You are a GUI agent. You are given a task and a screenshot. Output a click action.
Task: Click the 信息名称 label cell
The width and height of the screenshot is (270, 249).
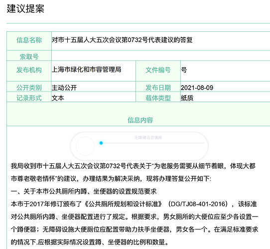(29, 41)
